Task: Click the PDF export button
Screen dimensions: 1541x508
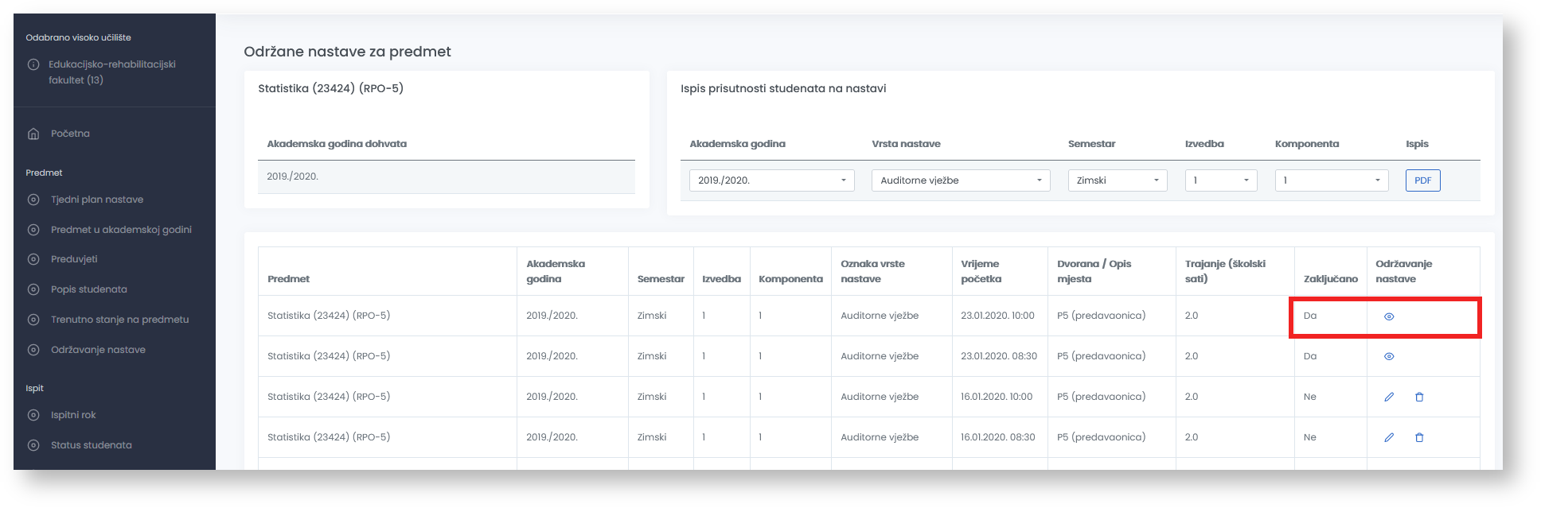Action: pyautogui.click(x=1422, y=180)
